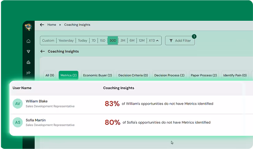
Task: Switch to All (9) tab
Action: click(50, 75)
